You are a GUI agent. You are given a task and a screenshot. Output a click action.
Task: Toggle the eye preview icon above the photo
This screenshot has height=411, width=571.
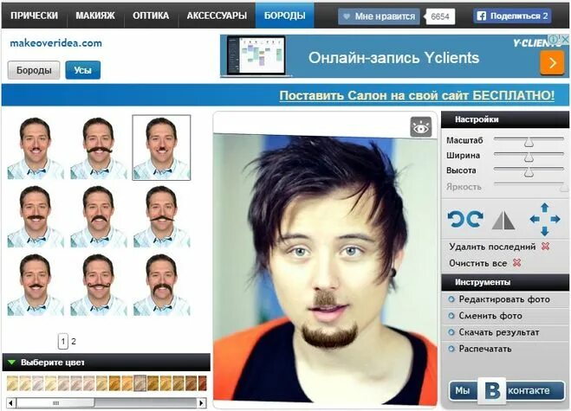click(x=420, y=127)
